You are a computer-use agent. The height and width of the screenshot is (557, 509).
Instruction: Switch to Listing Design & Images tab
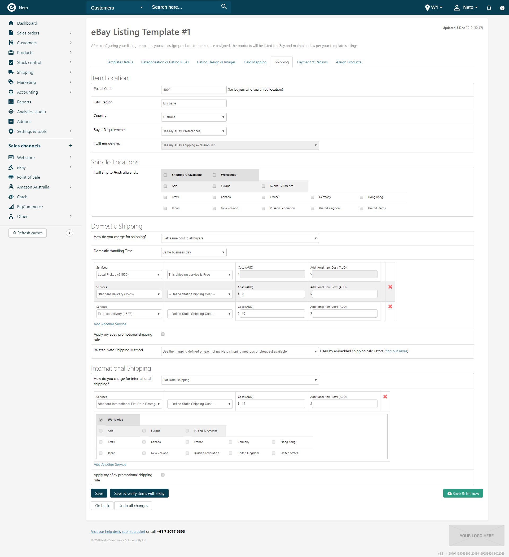[x=216, y=62]
